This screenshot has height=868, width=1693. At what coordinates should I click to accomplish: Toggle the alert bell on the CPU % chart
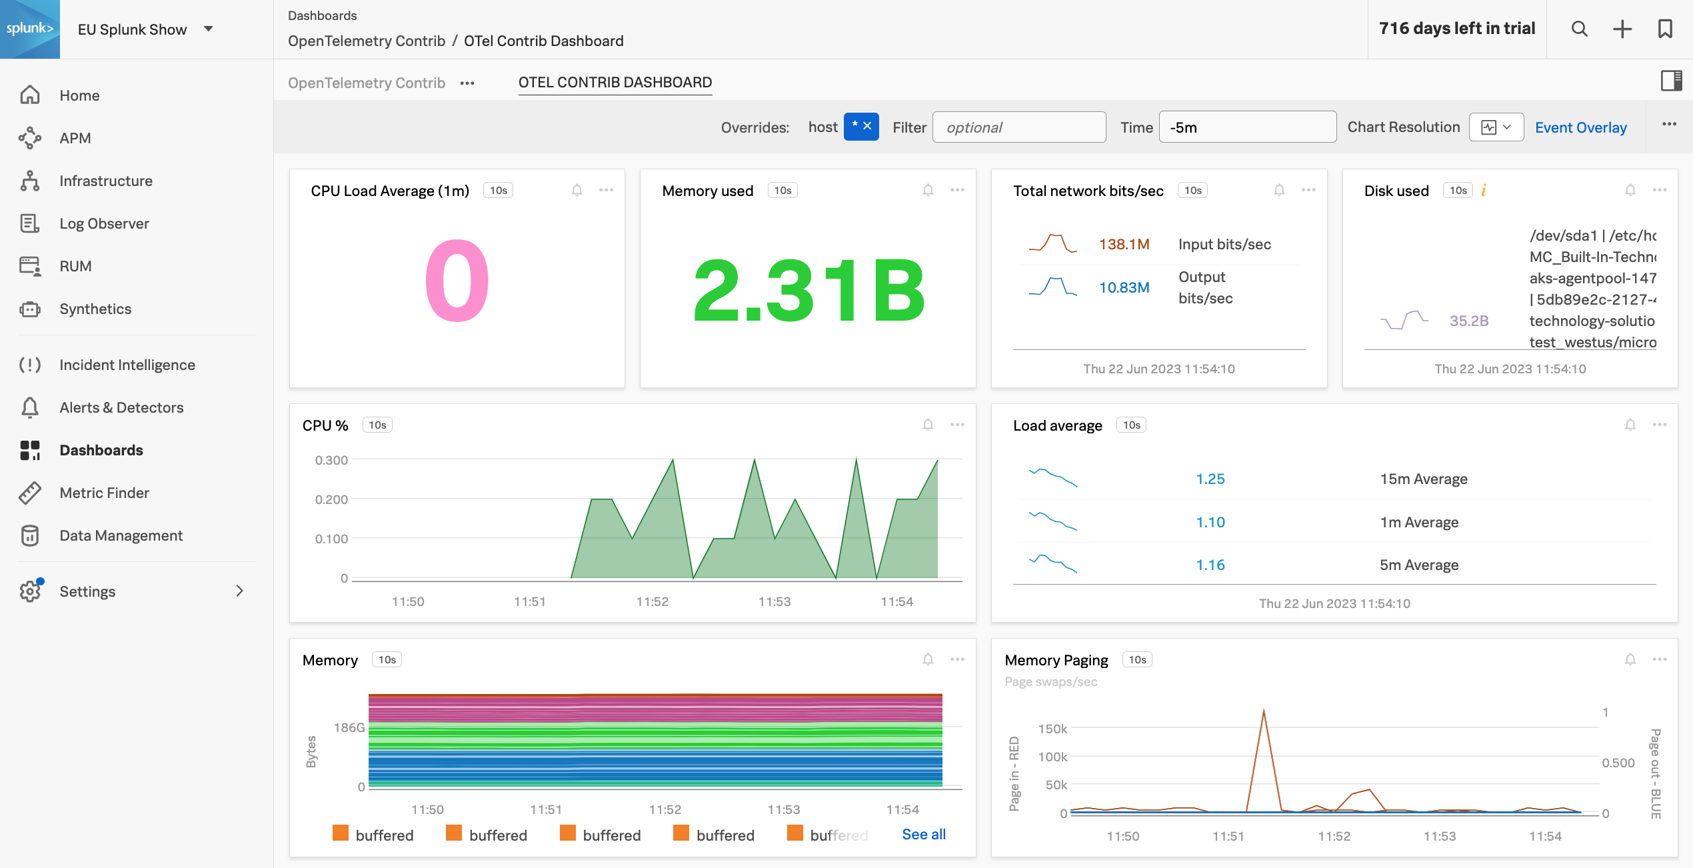tap(927, 424)
